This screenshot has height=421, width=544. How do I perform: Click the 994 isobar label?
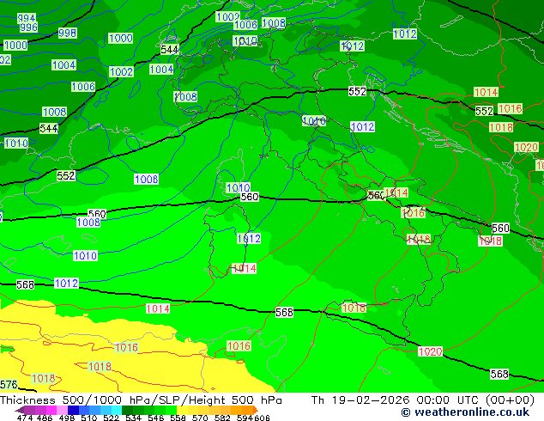point(27,18)
